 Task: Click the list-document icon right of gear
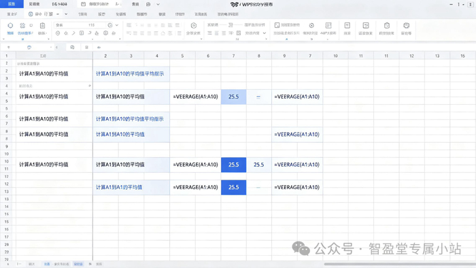328,25
